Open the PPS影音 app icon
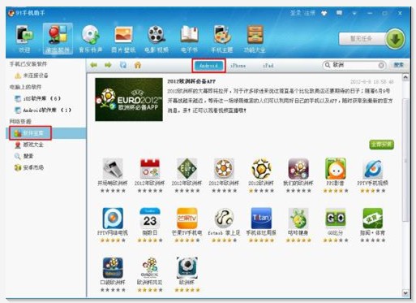The width and height of the screenshot is (416, 303). (336, 168)
